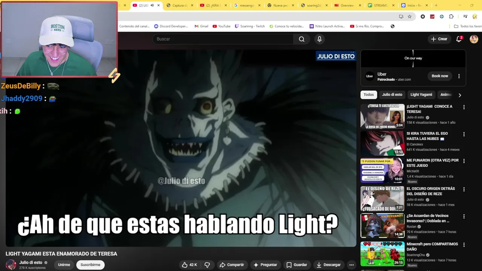Viewport: 482px width, 271px height.
Task: Open the Nitro Launch Activa... bookmark
Action: [327, 26]
